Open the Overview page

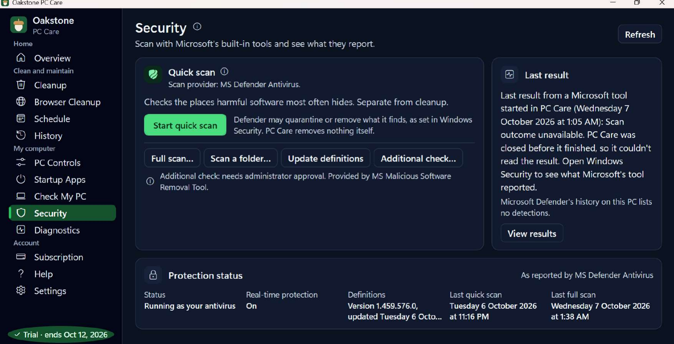tap(62, 58)
